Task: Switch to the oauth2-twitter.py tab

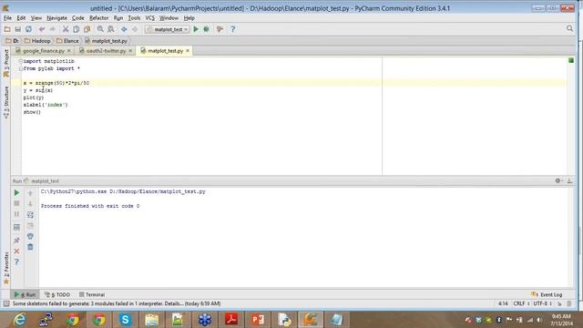Action: click(x=106, y=51)
